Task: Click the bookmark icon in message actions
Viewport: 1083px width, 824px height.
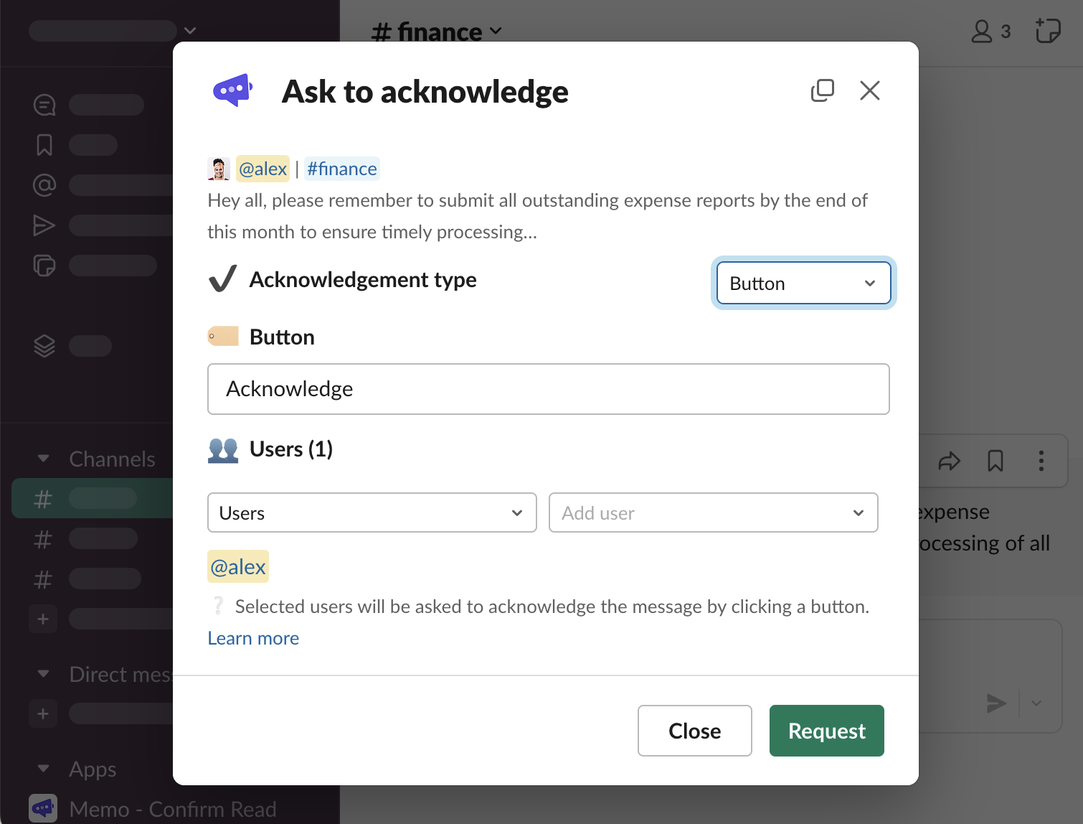Action: pos(995,461)
